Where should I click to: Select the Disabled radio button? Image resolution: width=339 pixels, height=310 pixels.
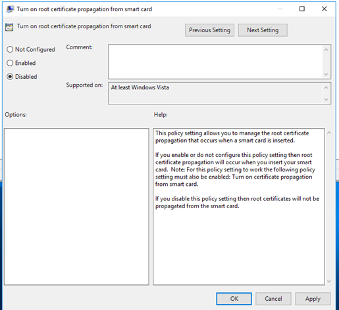pos(10,77)
